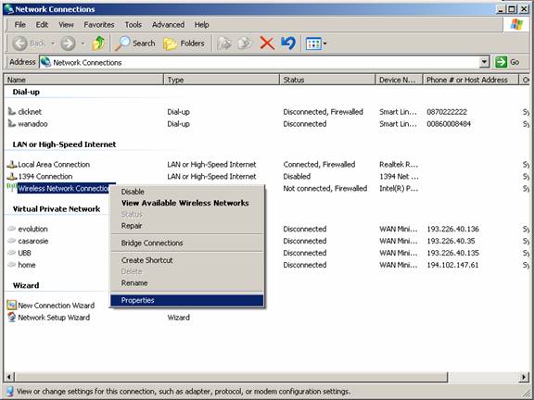Click the Back arrow toolbar icon

click(x=19, y=44)
